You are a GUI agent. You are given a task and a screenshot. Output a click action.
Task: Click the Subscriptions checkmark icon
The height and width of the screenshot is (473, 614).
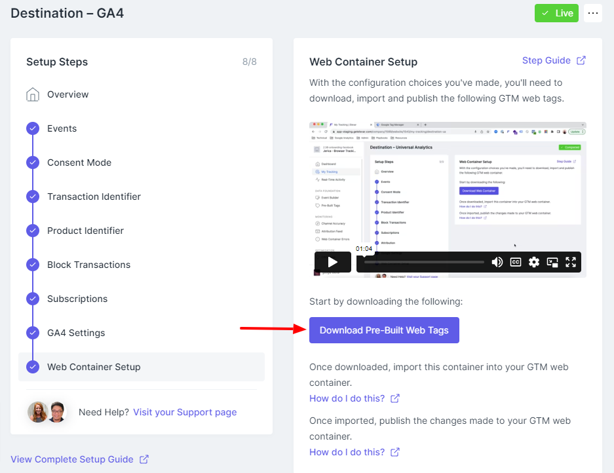[33, 299]
